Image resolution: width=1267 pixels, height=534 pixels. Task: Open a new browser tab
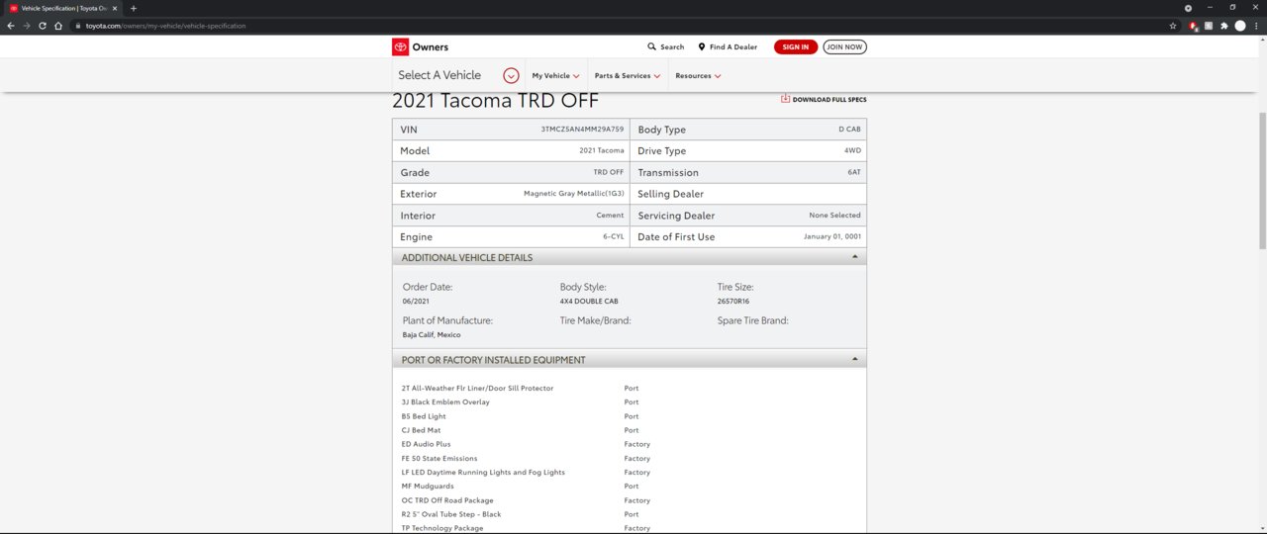[x=134, y=8]
